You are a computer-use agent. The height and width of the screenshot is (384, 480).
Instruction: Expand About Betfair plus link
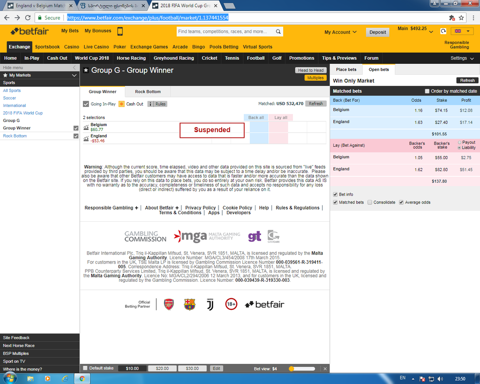(162, 208)
